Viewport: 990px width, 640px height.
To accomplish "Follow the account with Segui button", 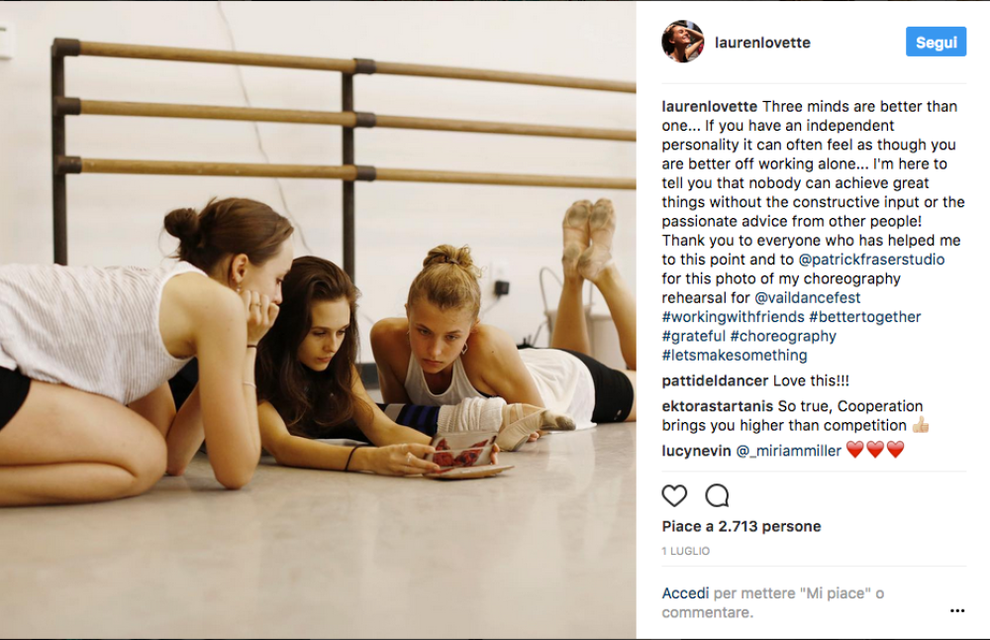I will (936, 42).
